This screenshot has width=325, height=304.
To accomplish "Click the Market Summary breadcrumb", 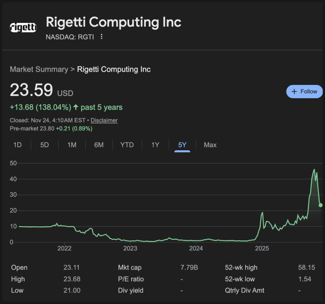I will tap(39, 69).
